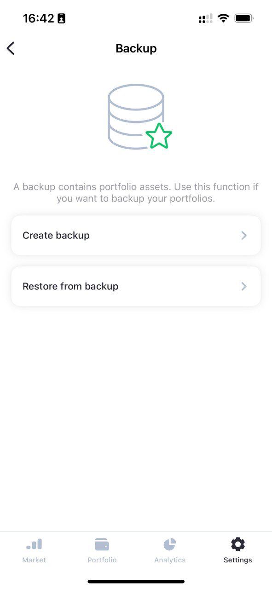
Task: Tap the back arrow icon
Action: 11,48
